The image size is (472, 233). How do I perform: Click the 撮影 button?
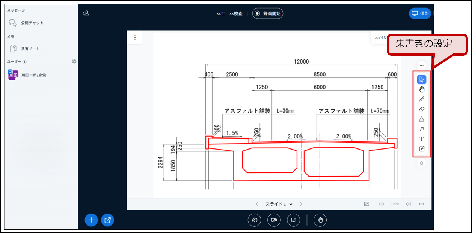pos(420,13)
